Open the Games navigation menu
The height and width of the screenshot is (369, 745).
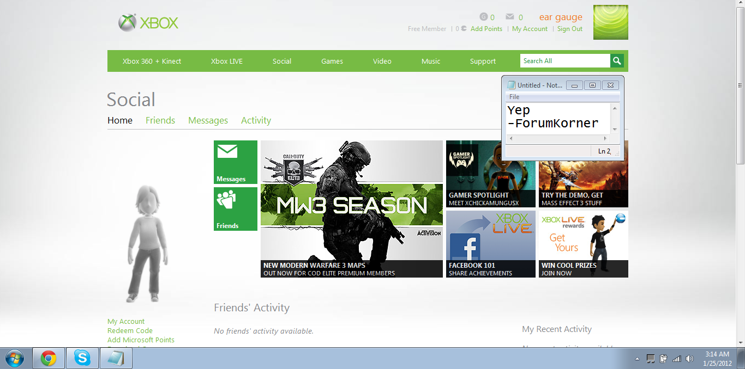pos(332,61)
